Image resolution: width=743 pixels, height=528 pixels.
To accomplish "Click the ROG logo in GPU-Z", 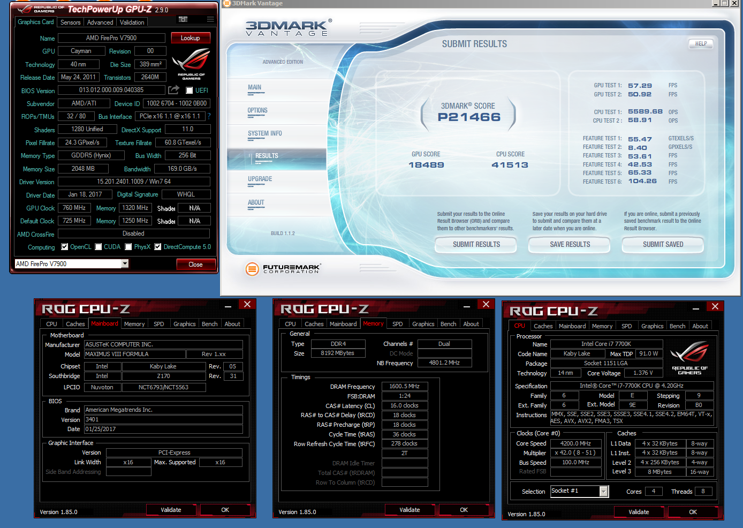I will click(x=191, y=64).
